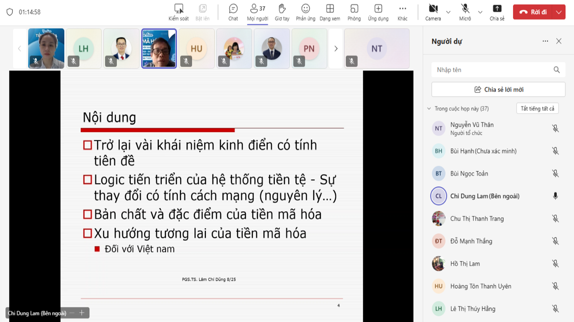Open the Phòng rooms icon
Screen dimensions: 574x322
pyautogui.click(x=354, y=12)
